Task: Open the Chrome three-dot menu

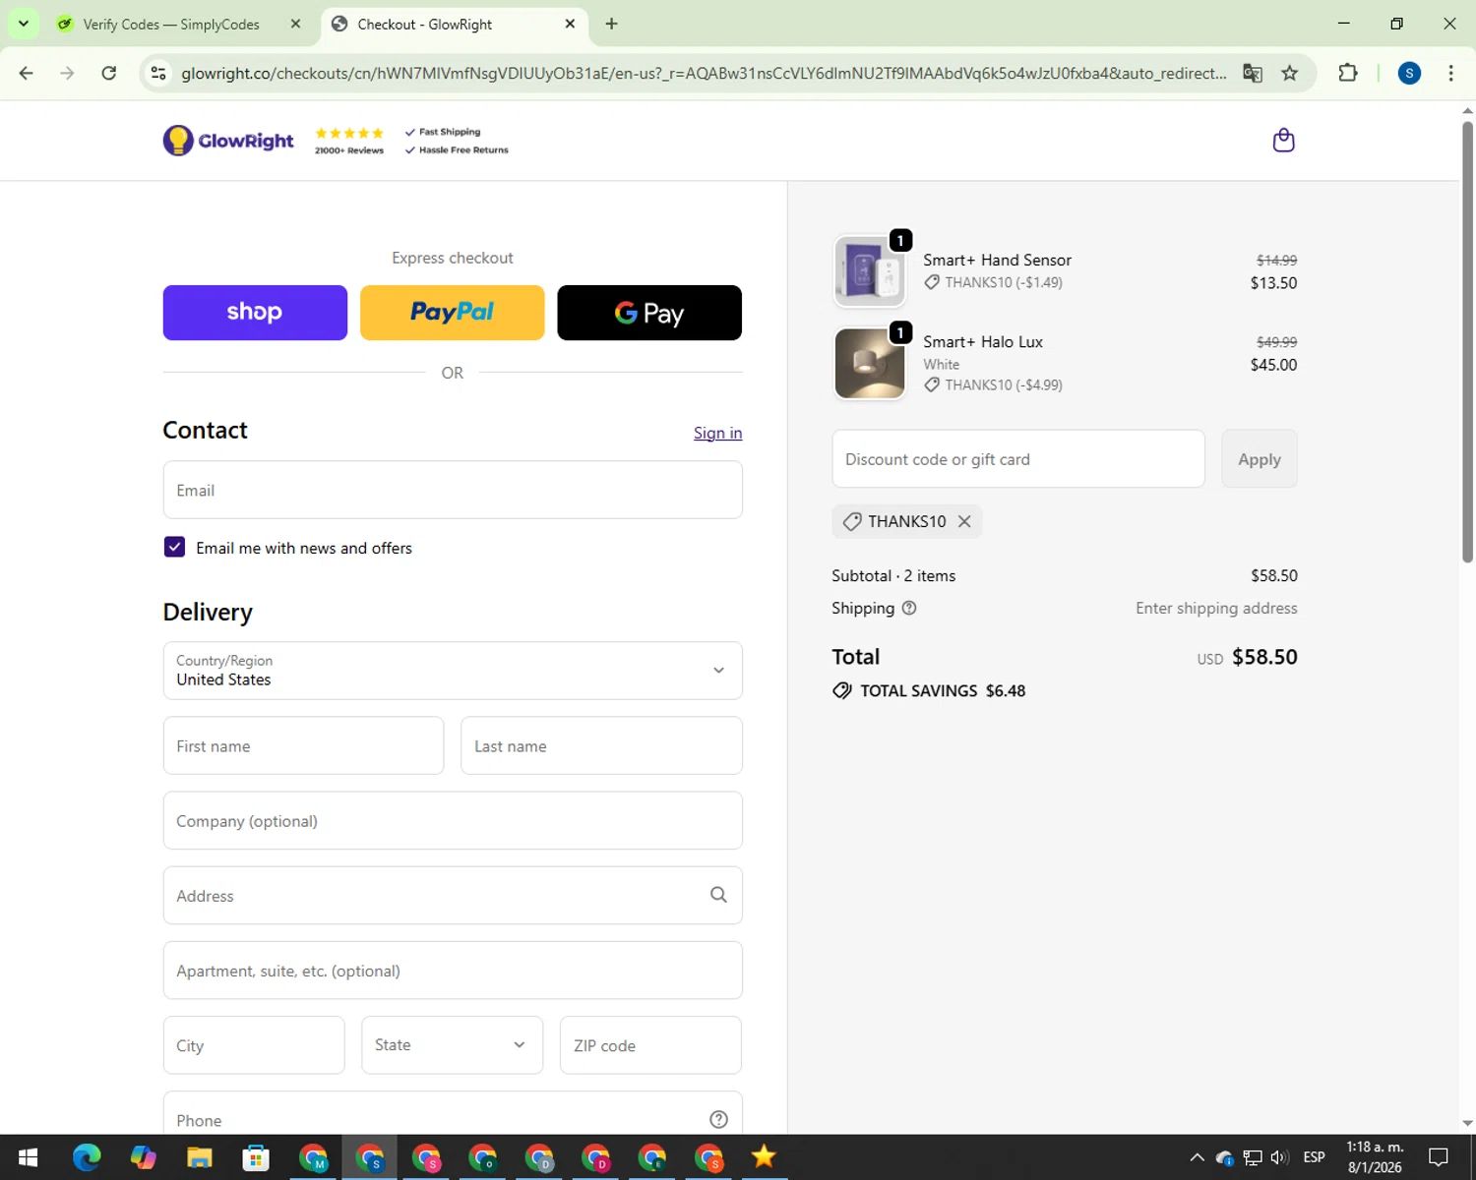Action: [x=1450, y=73]
